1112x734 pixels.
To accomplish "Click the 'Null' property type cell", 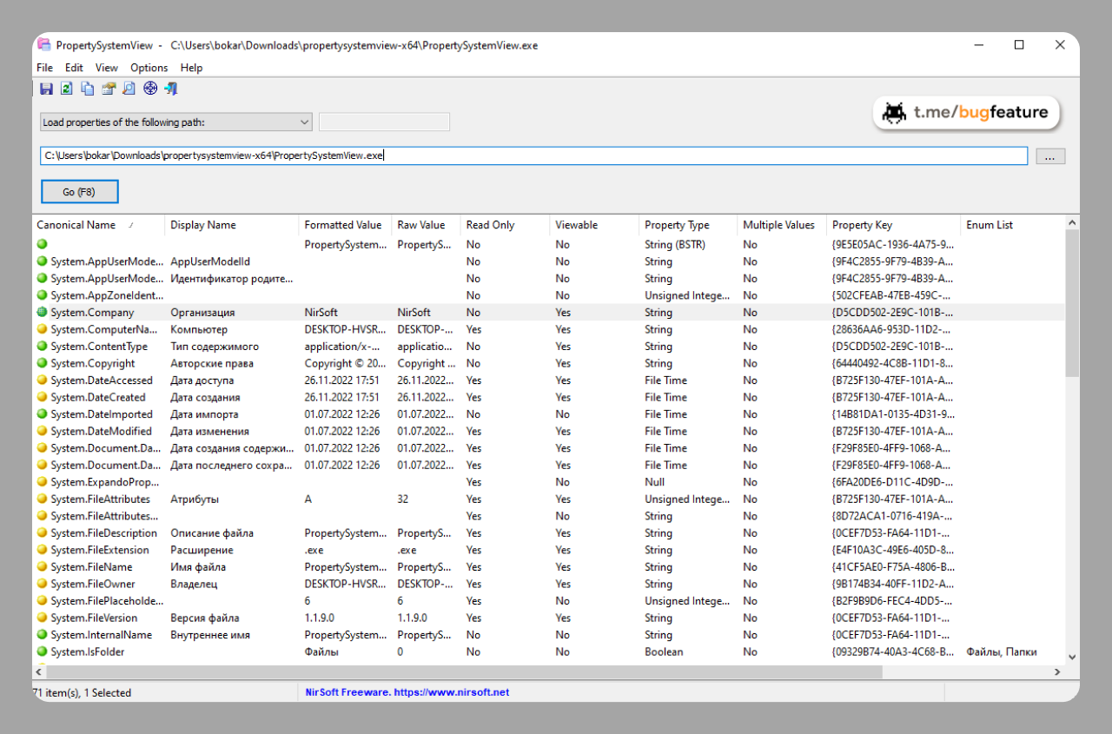I will tap(654, 482).
